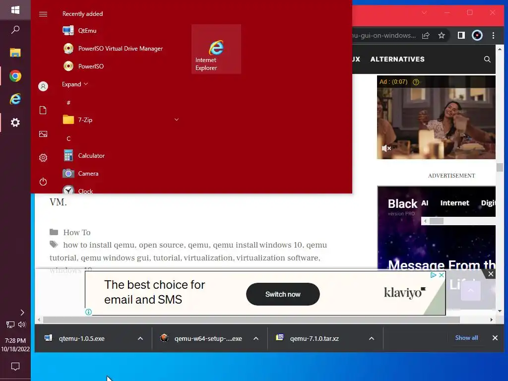Close the Black sidebar ad overlay

[491, 274]
